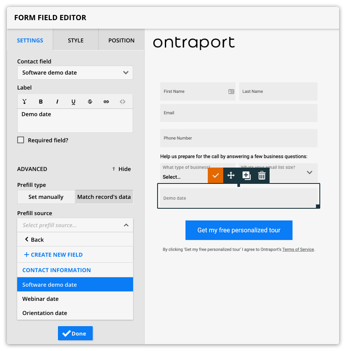
Task: Go Back in prefill source list
Action: point(34,240)
